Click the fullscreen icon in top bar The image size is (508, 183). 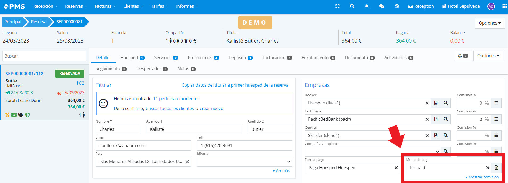(x=337, y=6)
